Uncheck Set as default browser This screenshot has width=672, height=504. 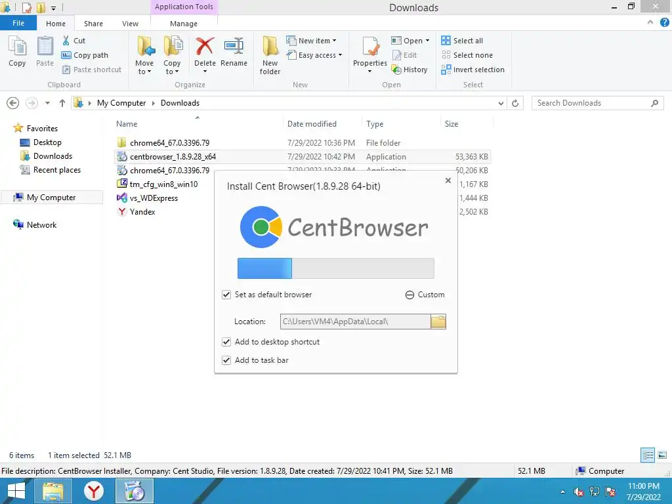coord(226,295)
